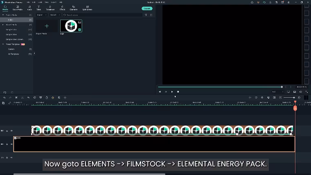Open the Edit adjustments sliders icon
This screenshot has height=175, width=311.
pos(59,97)
